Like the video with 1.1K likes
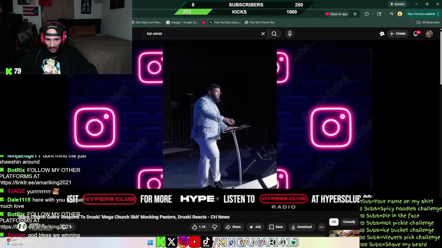The image size is (442, 248). click(199, 227)
